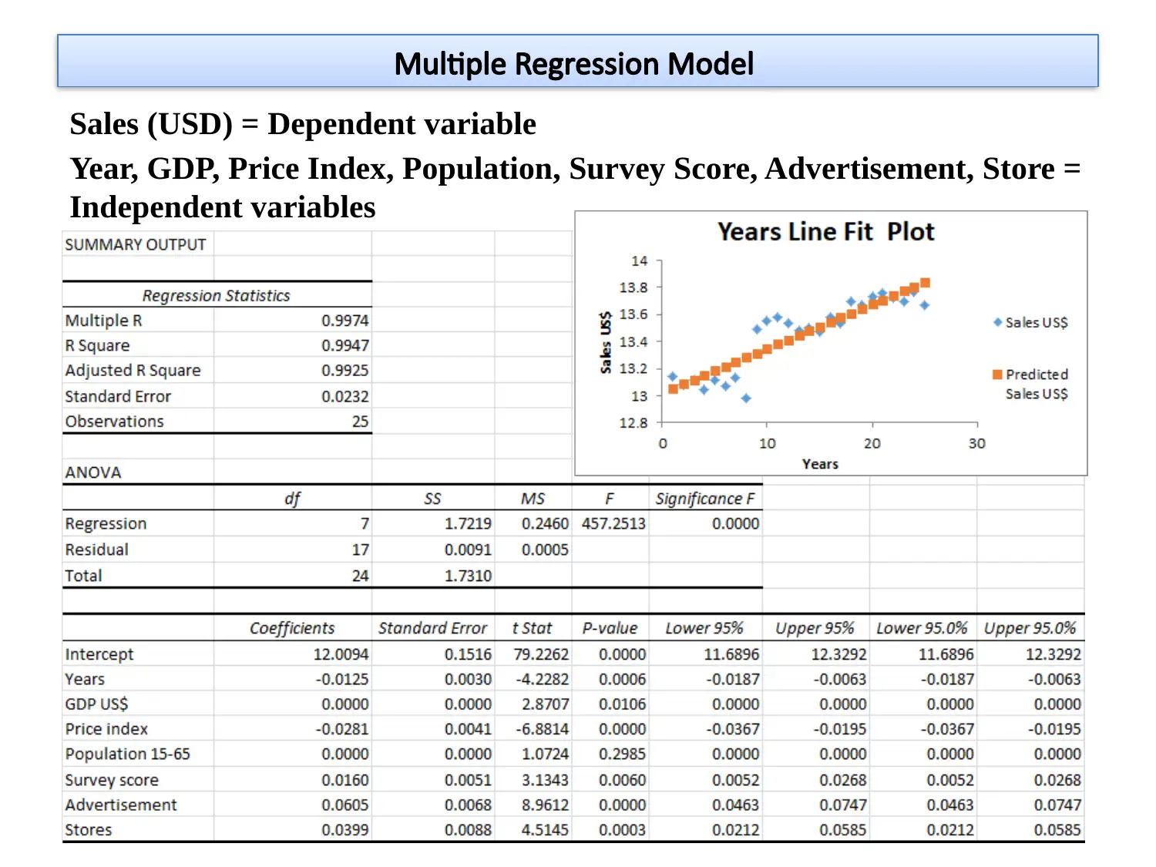
Task: Select the Regression MS value 0.2460
Action: tap(545, 524)
